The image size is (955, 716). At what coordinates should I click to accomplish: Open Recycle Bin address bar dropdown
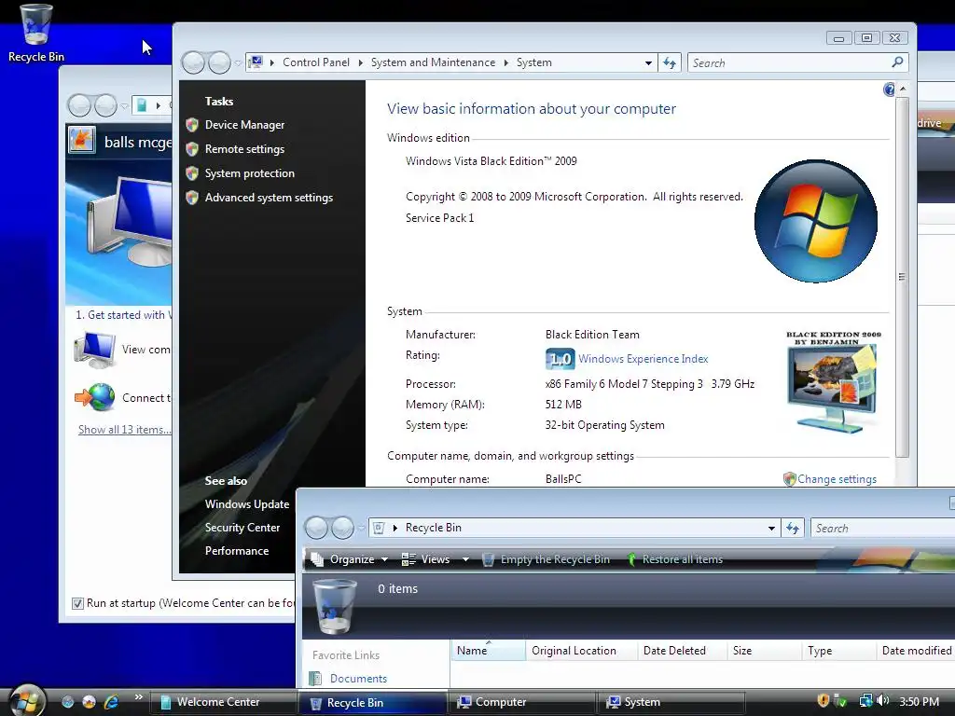click(x=771, y=528)
